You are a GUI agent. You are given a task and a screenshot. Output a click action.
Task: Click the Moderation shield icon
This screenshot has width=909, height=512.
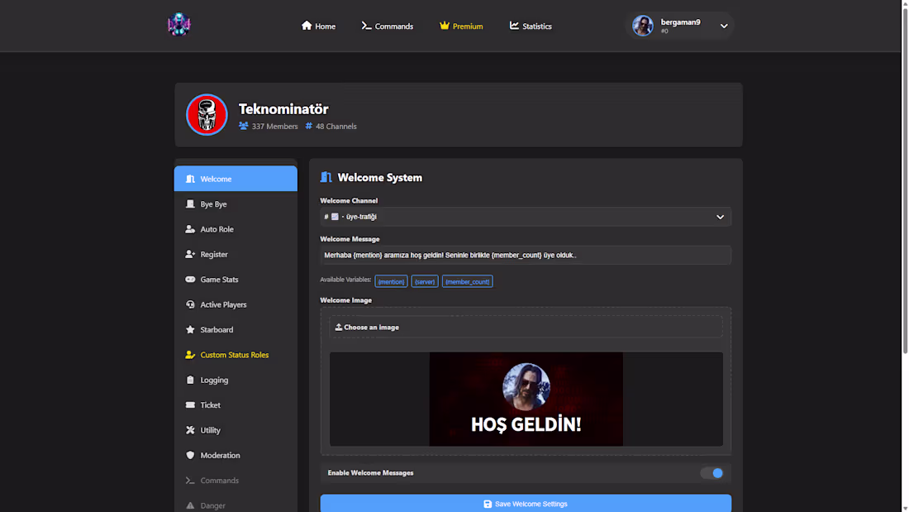pos(190,455)
